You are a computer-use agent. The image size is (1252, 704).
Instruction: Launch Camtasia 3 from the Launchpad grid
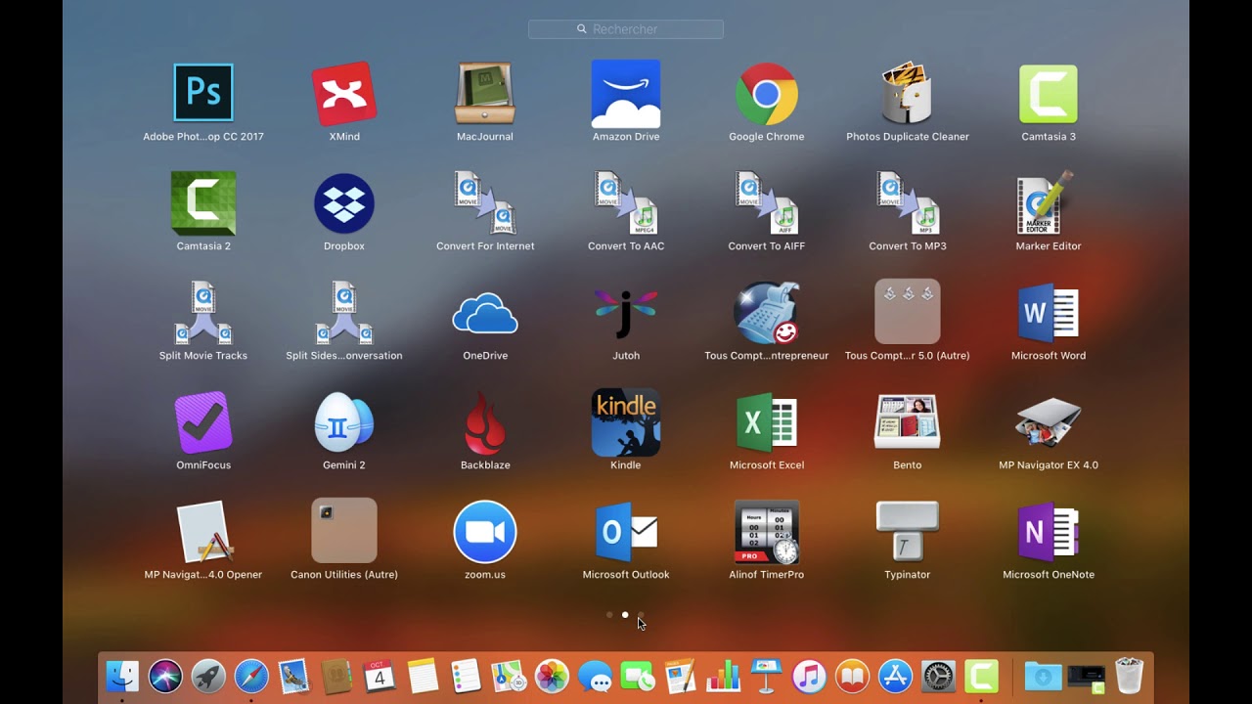pyautogui.click(x=1049, y=93)
